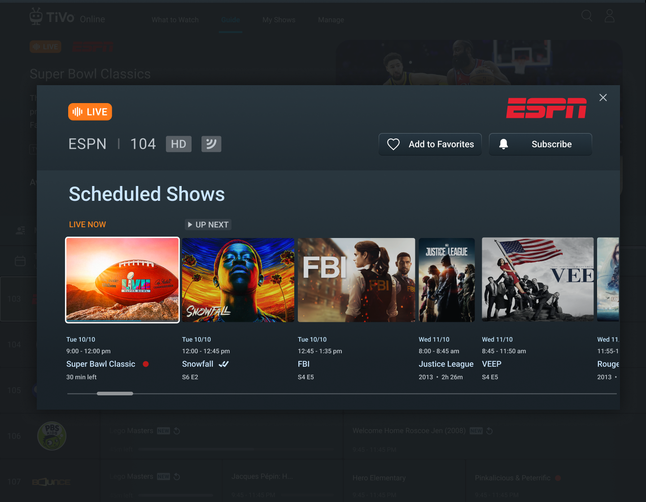Viewport: 646px width, 502px height.
Task: Click the heart icon for favorites
Action: (393, 144)
